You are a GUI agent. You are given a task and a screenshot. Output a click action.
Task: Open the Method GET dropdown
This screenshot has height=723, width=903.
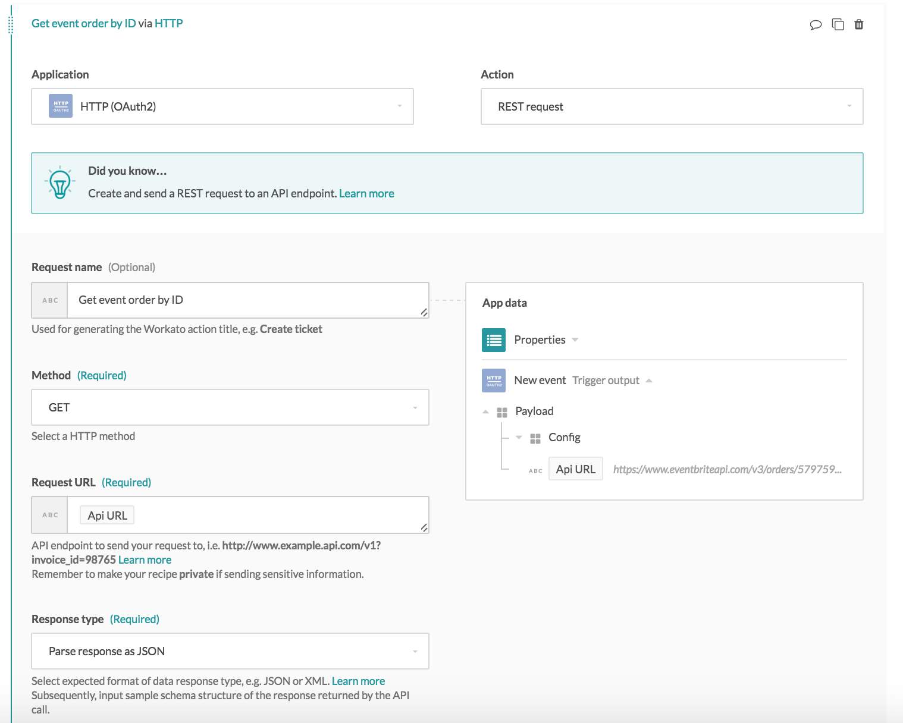point(230,407)
